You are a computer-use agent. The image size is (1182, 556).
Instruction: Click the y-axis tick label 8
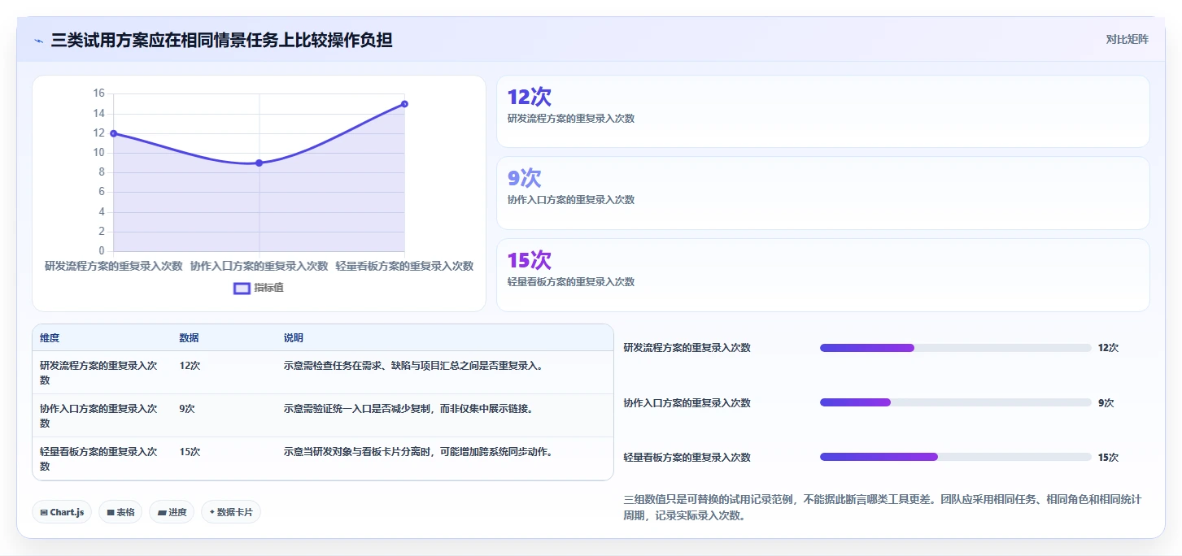(x=102, y=172)
